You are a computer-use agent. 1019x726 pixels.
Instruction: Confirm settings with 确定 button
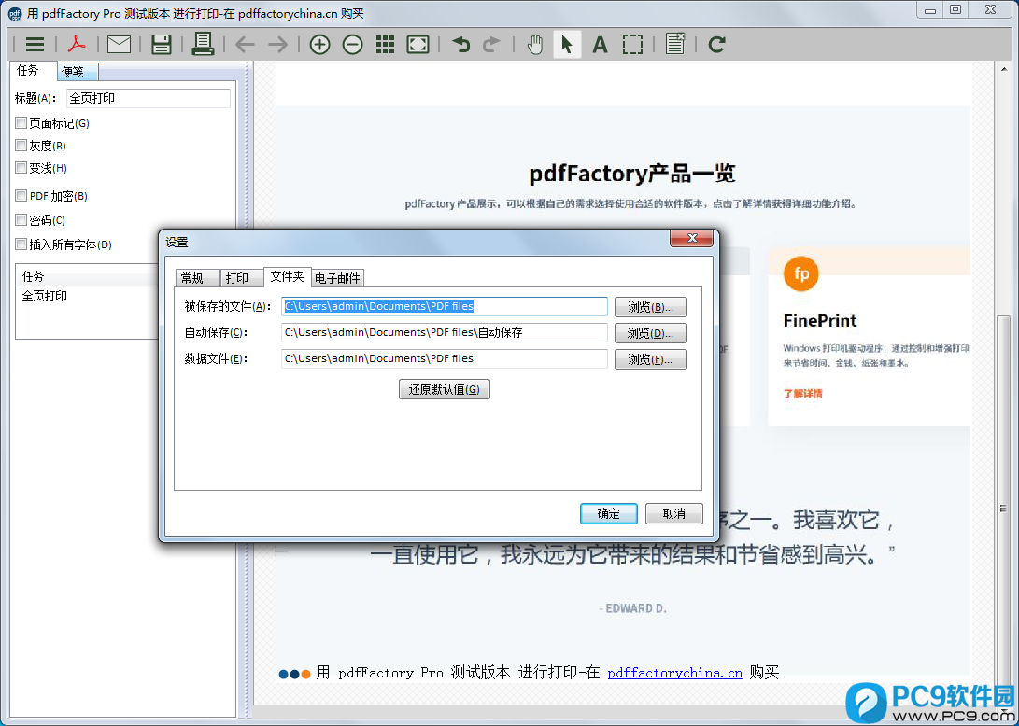click(x=608, y=513)
